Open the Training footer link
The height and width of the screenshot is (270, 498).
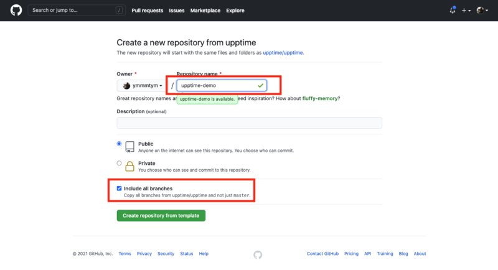(x=385, y=254)
